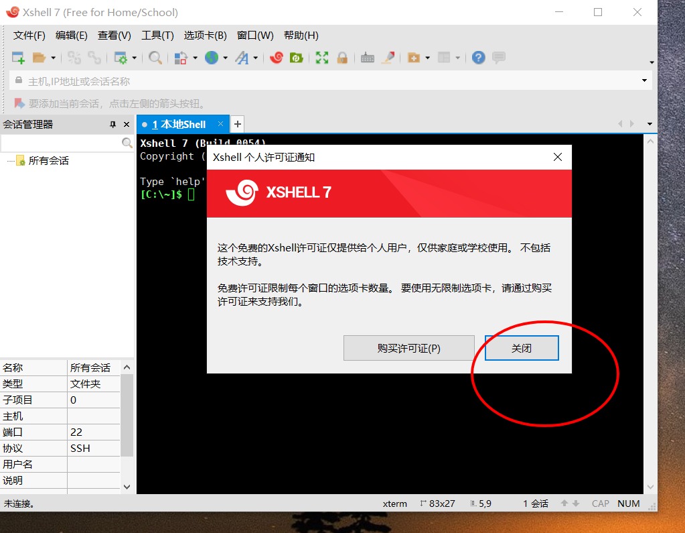
Task: Expand the properties gear dropdown arrow
Action: point(134,58)
